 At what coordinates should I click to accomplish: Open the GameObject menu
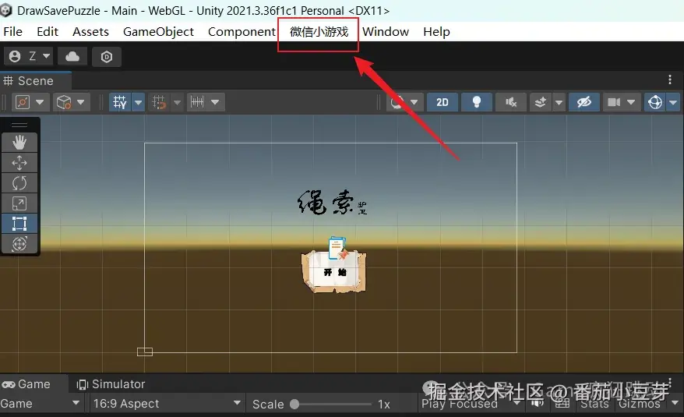158,32
